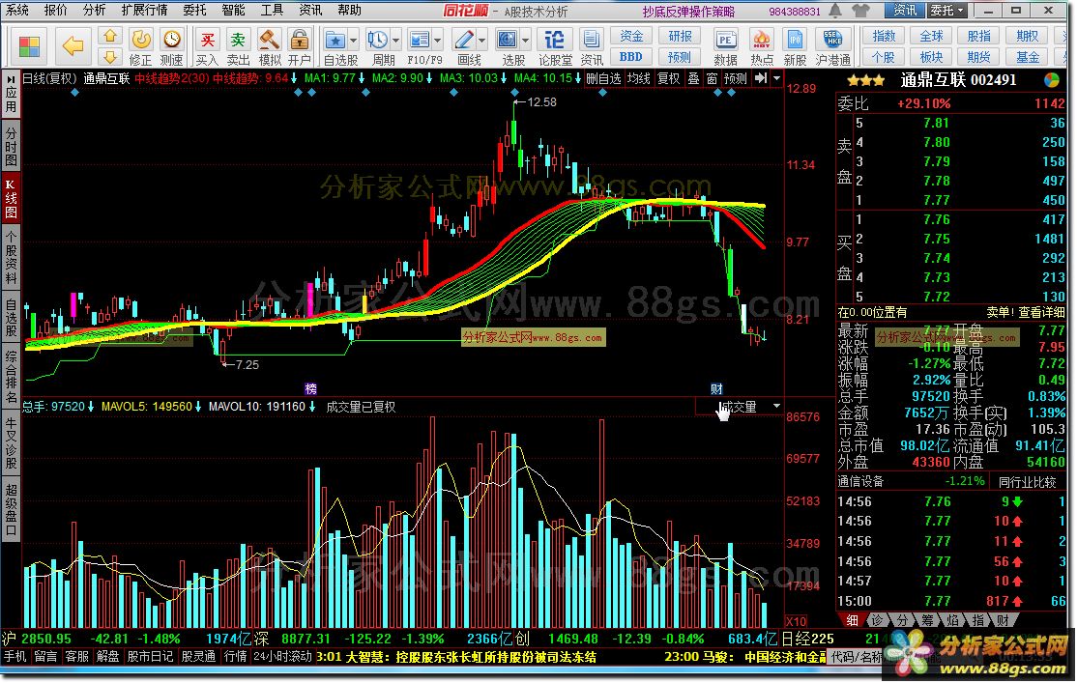Toggle 均线 moving averages display
This screenshot has width=1077, height=683.
(639, 79)
